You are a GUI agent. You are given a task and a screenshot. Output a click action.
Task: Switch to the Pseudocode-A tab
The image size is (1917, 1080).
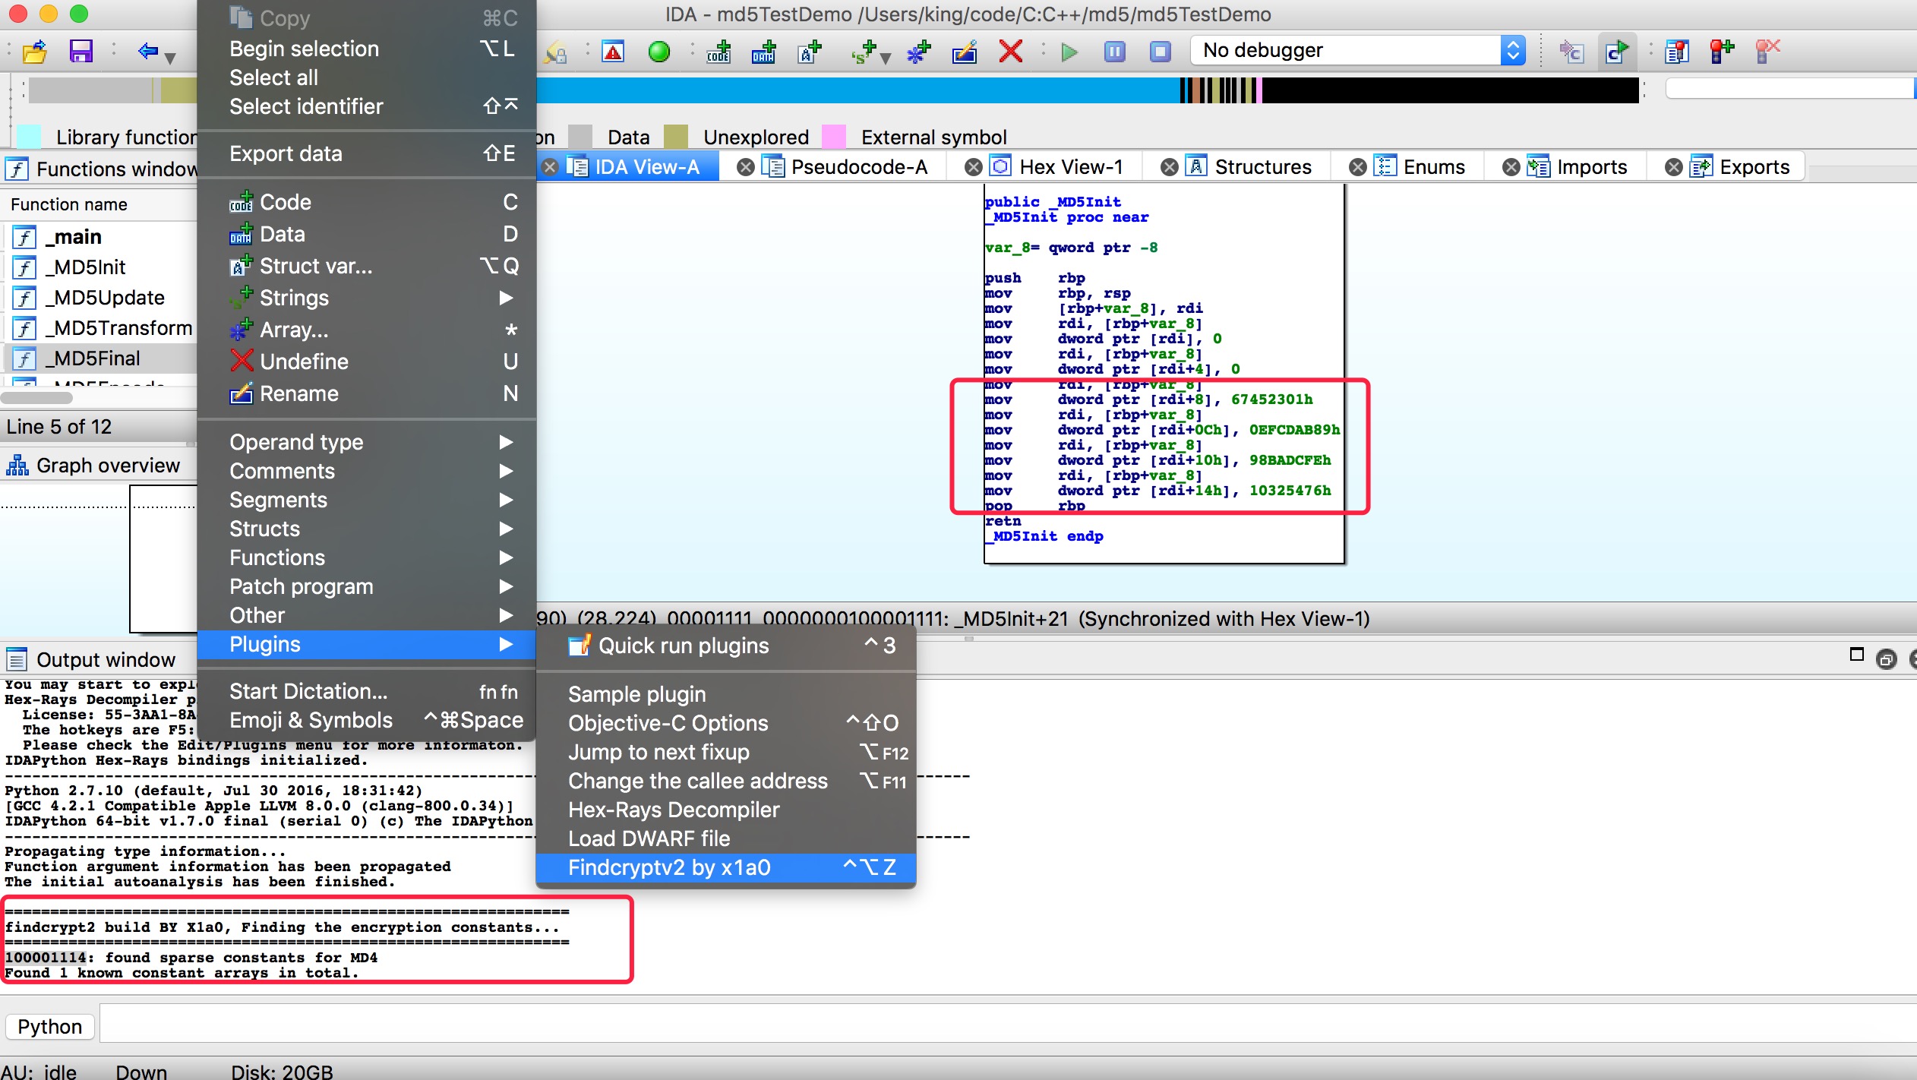[859, 167]
